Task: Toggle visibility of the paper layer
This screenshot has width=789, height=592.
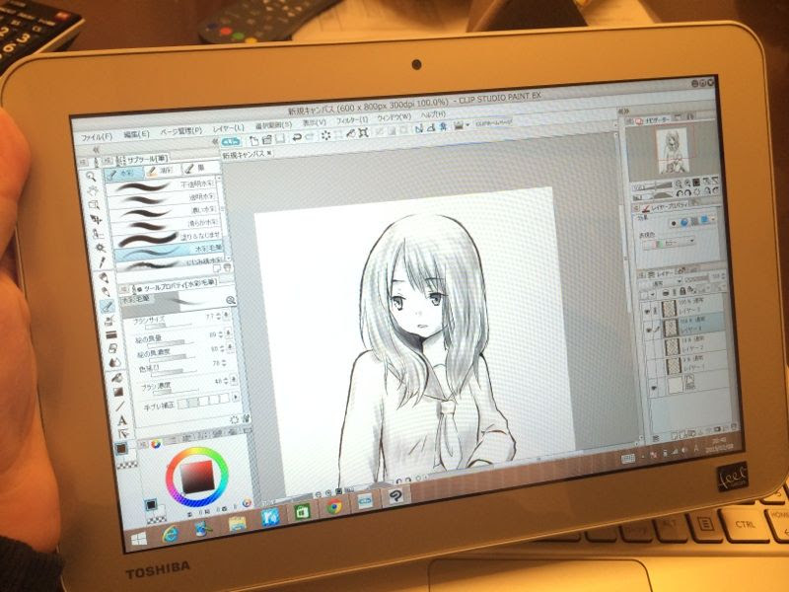Action: tap(655, 388)
